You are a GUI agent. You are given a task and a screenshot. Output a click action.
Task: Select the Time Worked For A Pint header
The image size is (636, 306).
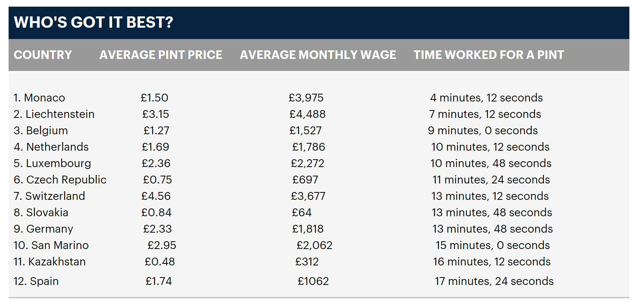(489, 55)
